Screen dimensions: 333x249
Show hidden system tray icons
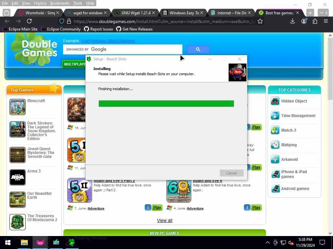268,243
